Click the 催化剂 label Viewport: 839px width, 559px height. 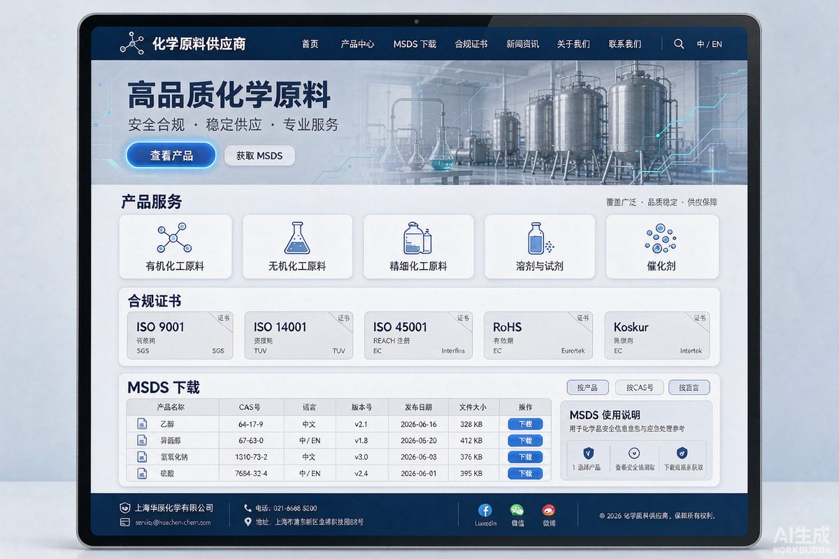(x=661, y=266)
